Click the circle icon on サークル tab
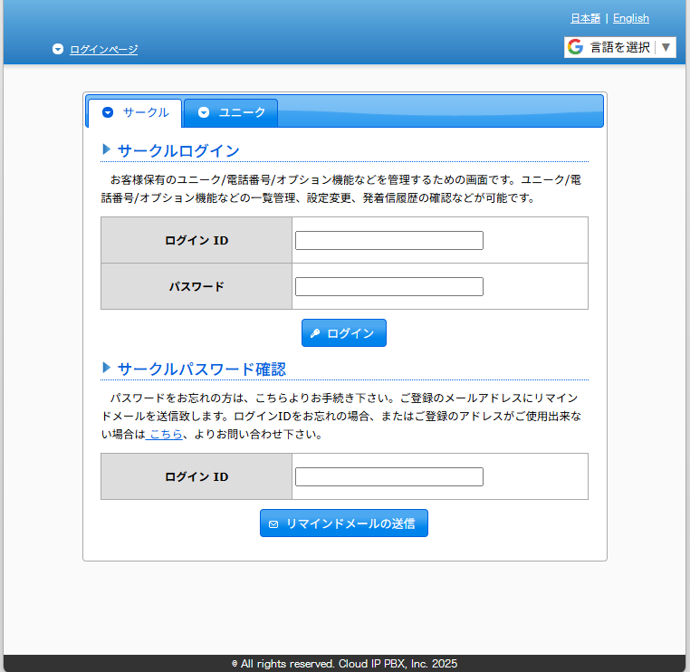This screenshot has height=672, width=690. tap(108, 113)
